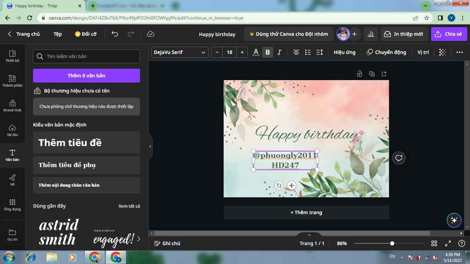Add a new page using the top icon
This screenshot has height=264, width=470.
pos(384,74)
